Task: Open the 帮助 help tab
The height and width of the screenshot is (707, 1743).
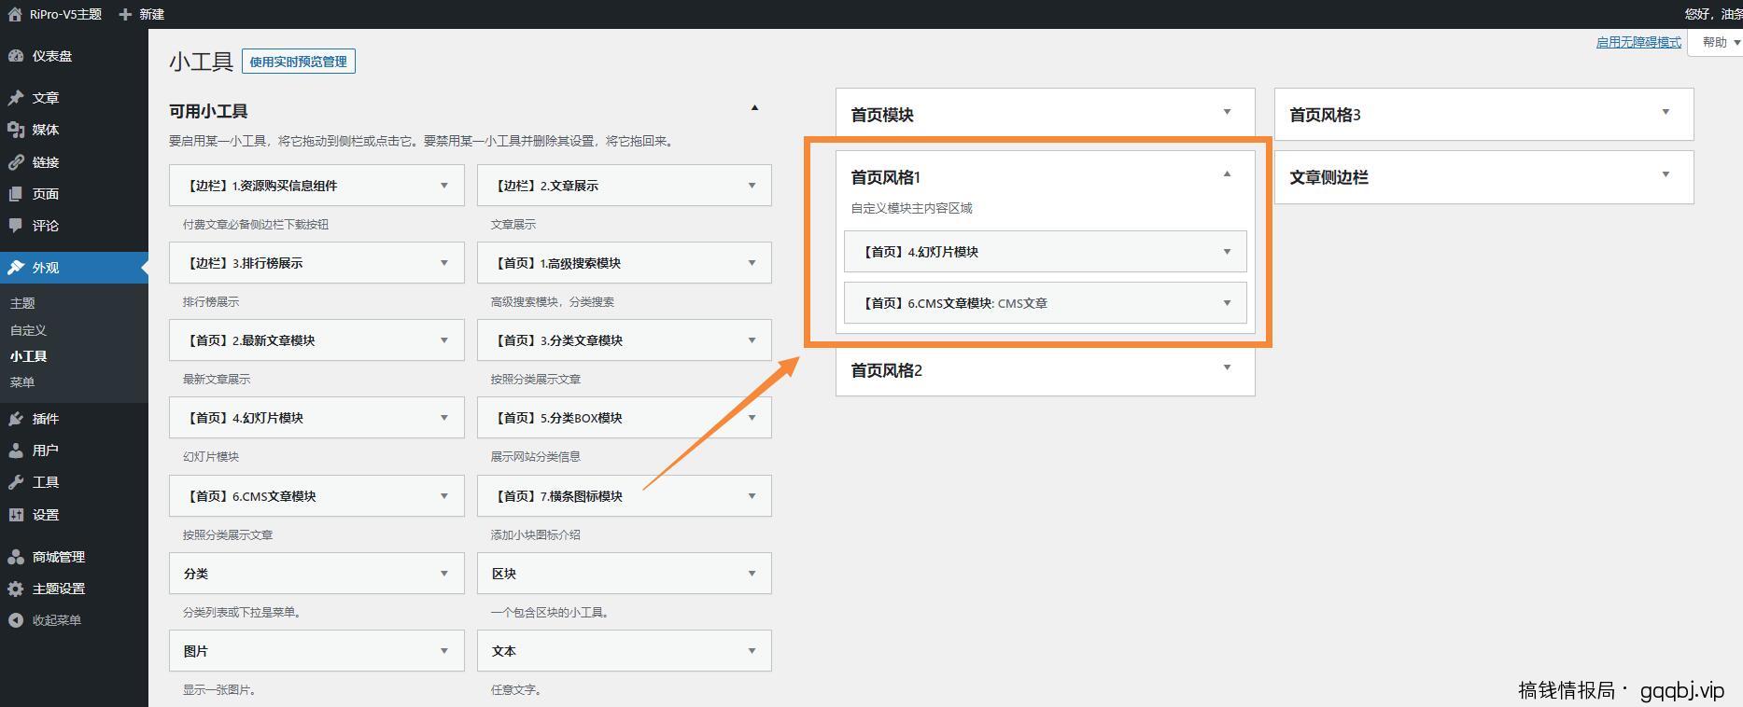Action: [1716, 42]
